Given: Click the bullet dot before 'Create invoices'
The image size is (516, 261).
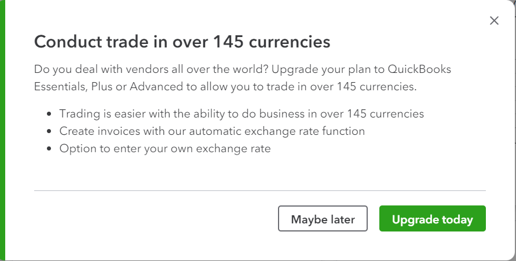Looking at the screenshot, I should [49, 131].
